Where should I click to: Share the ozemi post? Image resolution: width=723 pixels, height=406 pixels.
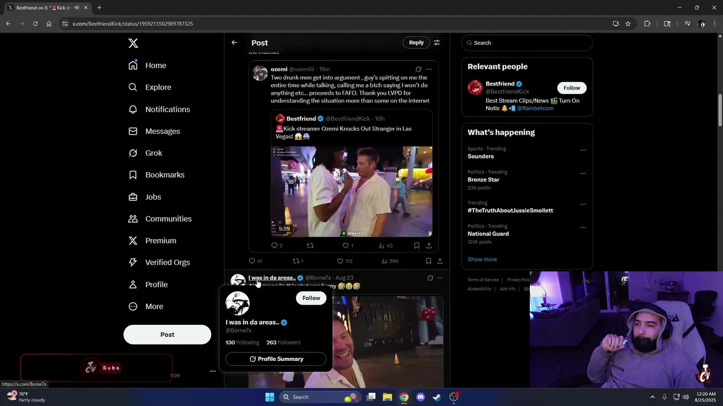(429, 246)
